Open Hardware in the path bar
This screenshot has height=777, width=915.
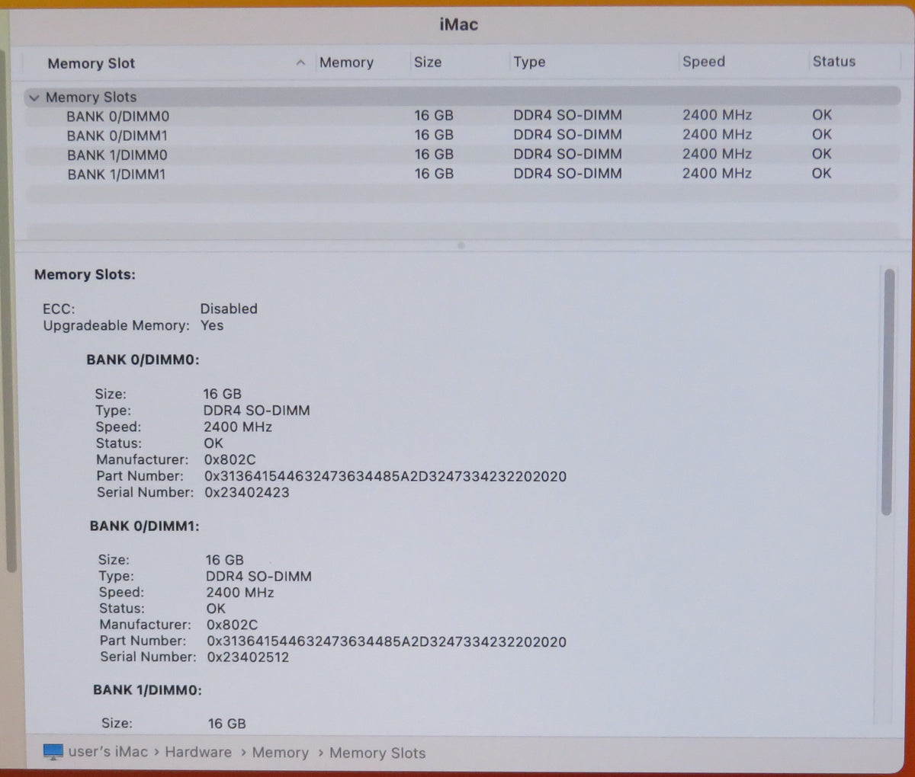[198, 752]
